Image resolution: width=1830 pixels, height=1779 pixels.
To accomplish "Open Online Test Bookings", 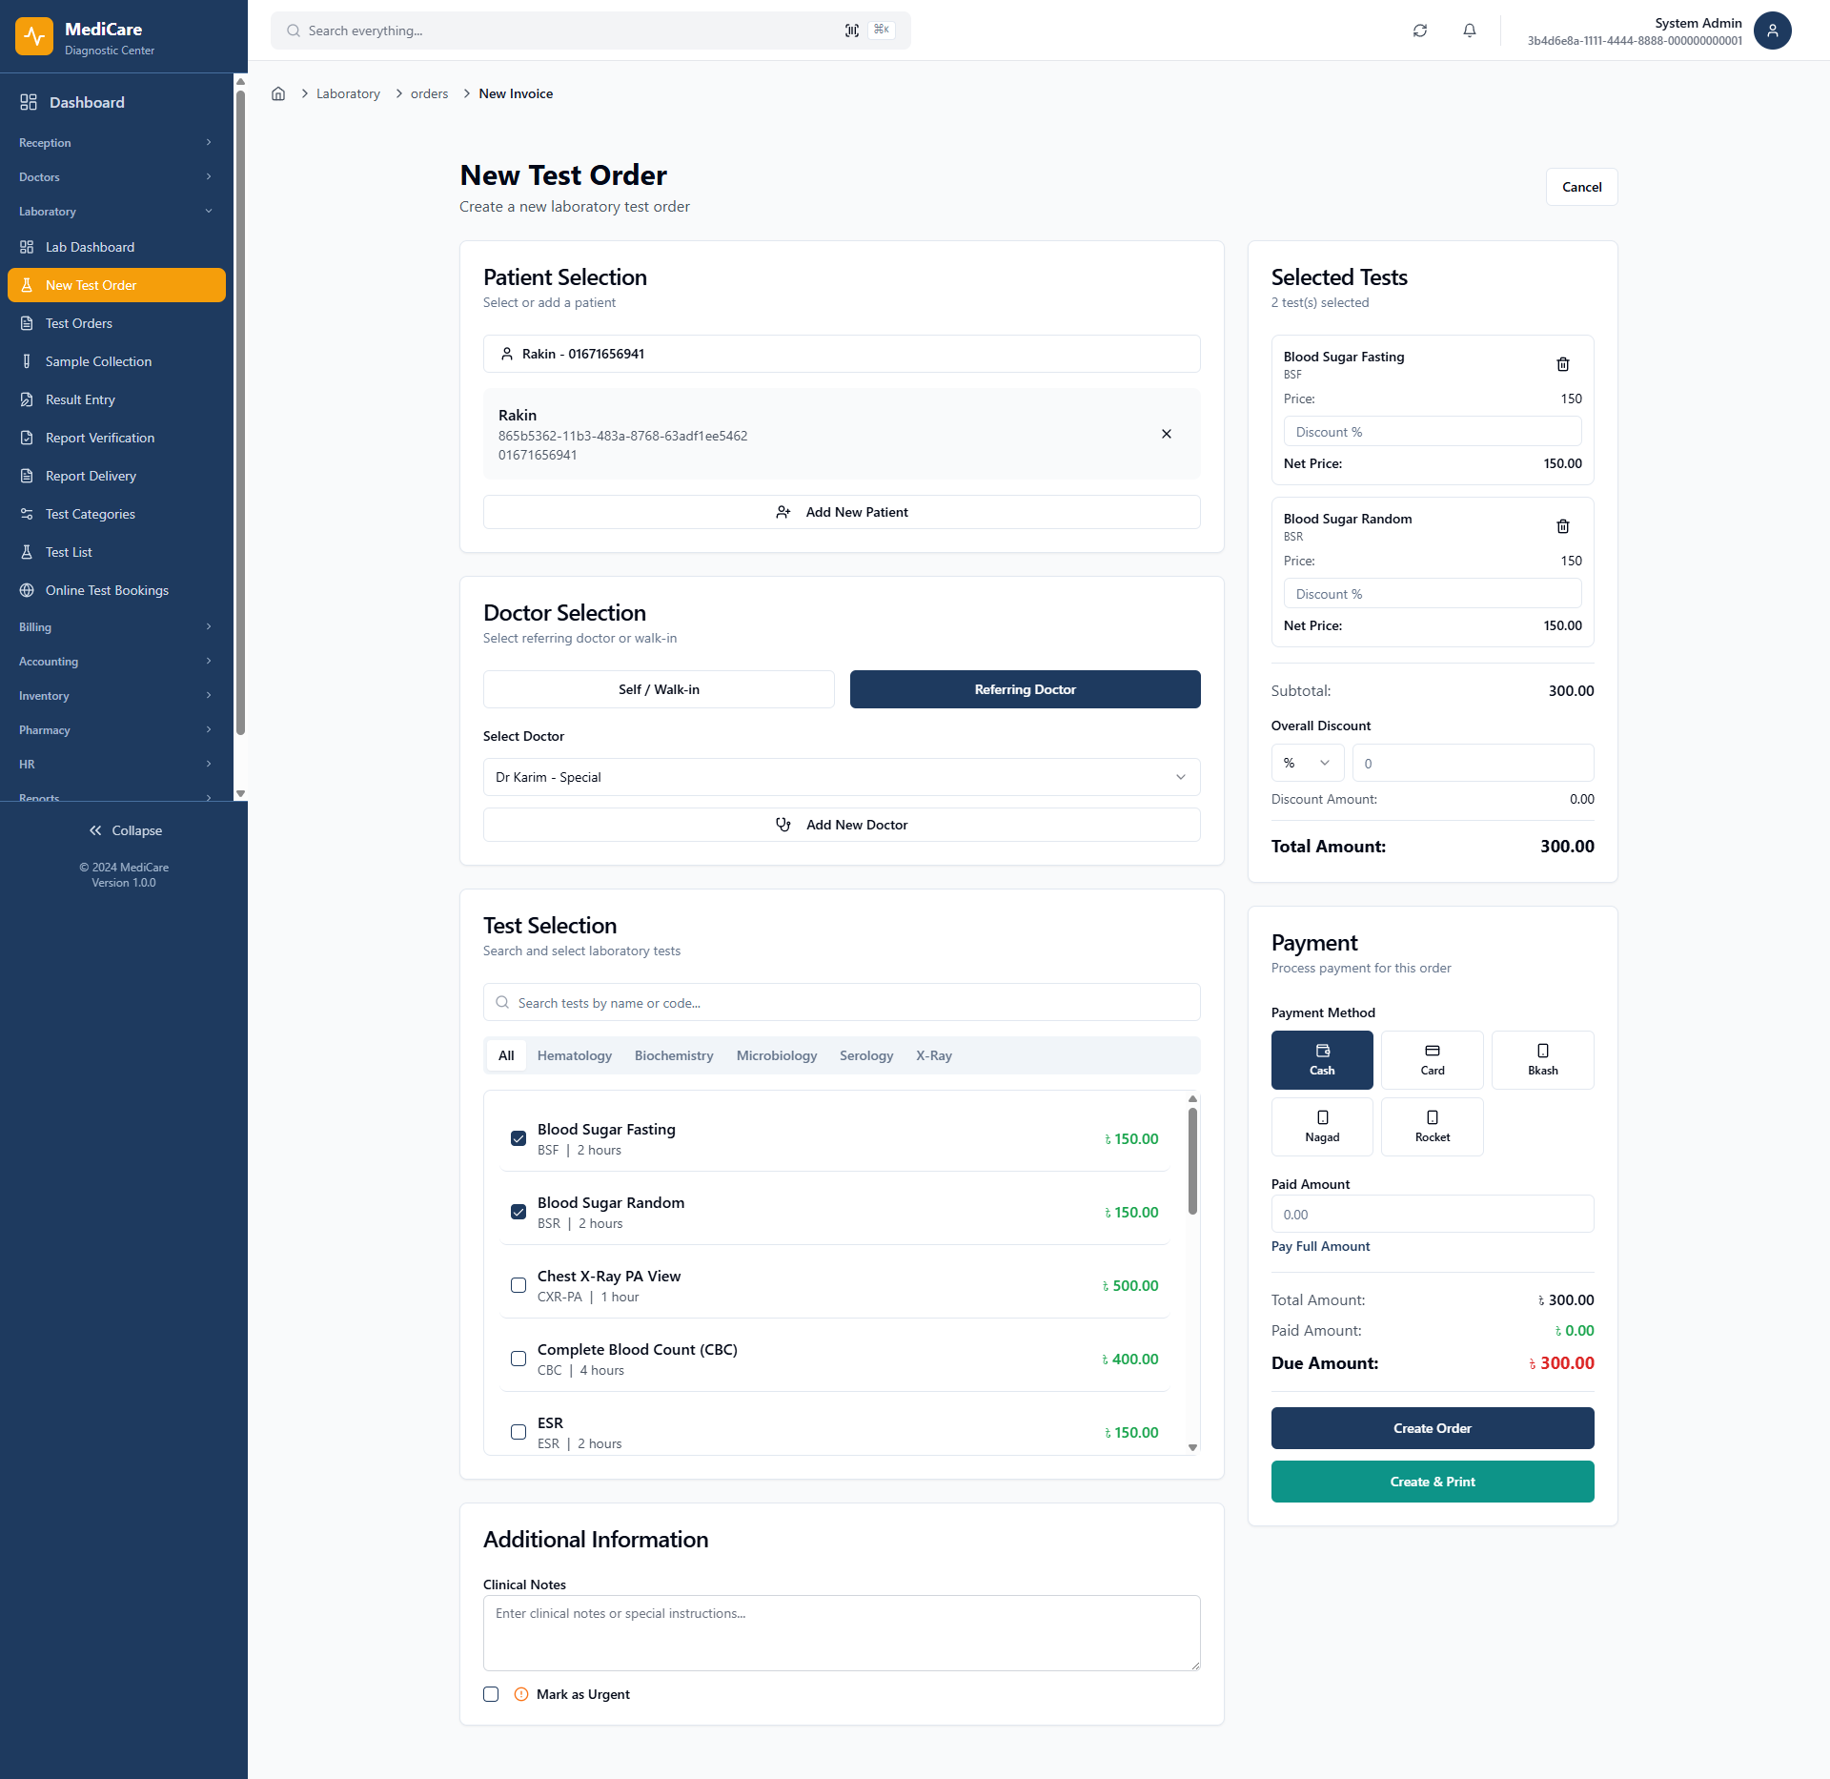I will pos(106,590).
